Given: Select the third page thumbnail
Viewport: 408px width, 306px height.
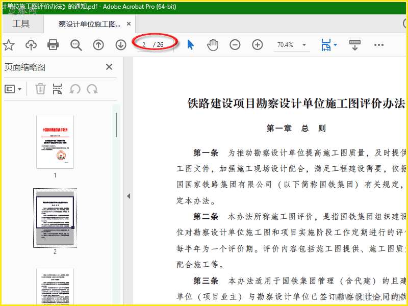Looking at the screenshot, I should [x=55, y=286].
